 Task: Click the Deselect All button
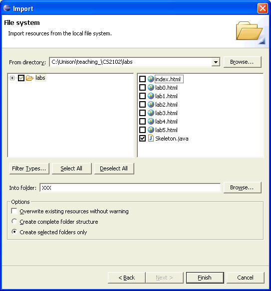114,168
